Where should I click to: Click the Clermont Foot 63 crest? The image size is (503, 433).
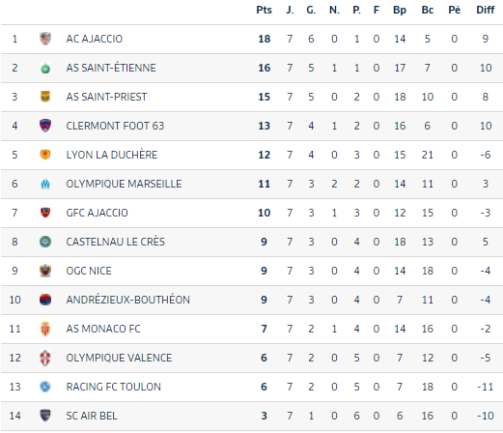tap(45, 126)
